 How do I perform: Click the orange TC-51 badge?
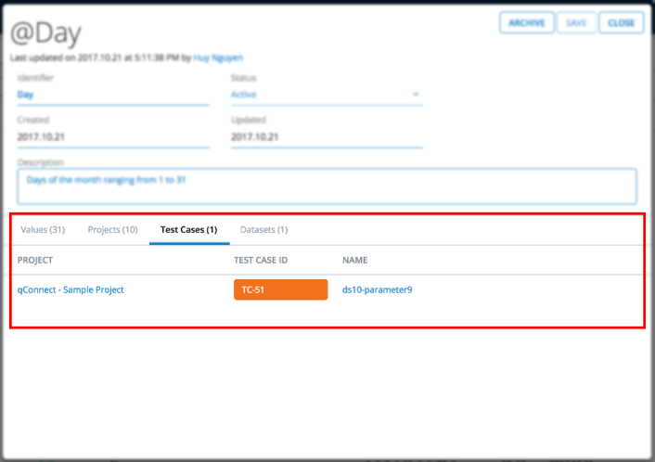click(x=280, y=289)
